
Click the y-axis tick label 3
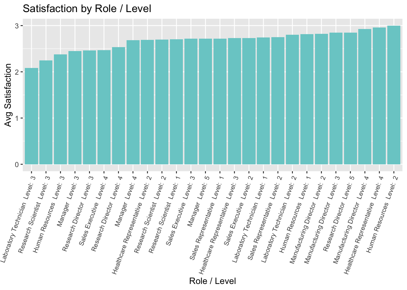(x=17, y=26)
